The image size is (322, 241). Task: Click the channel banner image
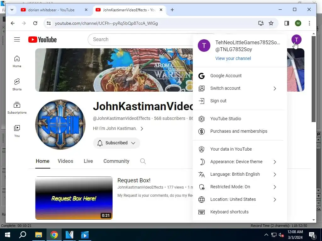(x=114, y=70)
